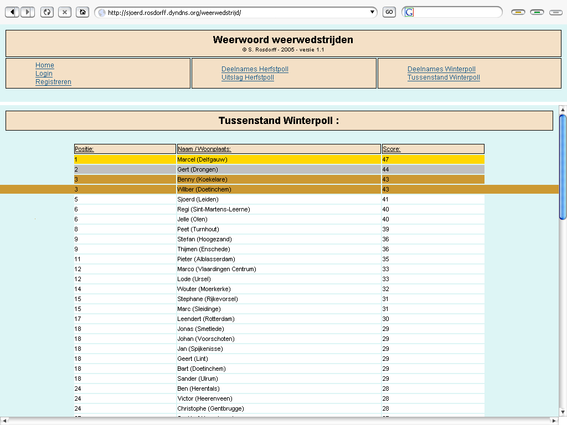
Task: Stop loading with the X icon
Action: coord(65,12)
